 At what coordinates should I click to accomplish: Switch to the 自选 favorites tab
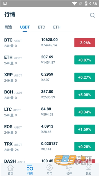click(8, 27)
